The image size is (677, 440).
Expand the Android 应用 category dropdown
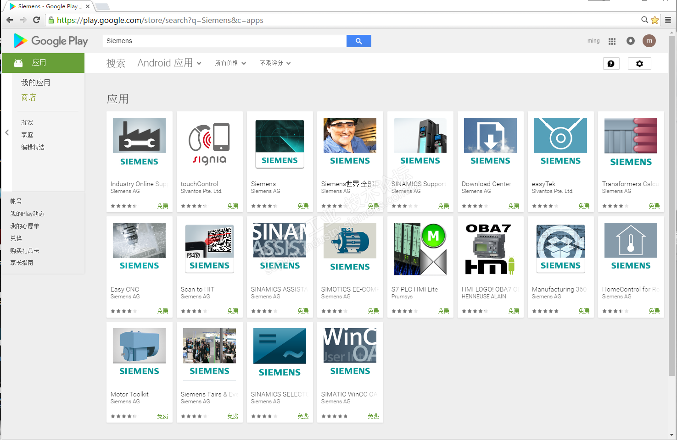pyautogui.click(x=169, y=63)
